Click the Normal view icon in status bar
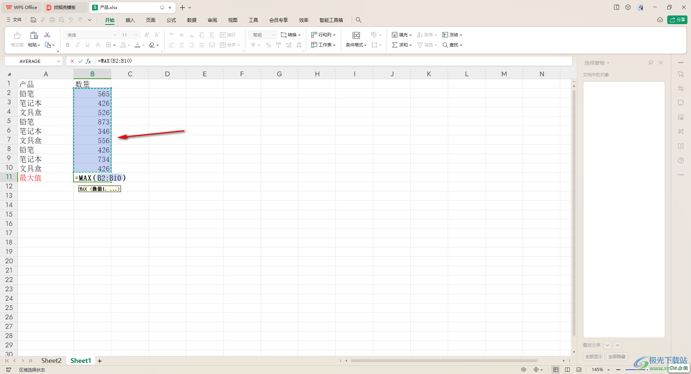 (x=556, y=370)
